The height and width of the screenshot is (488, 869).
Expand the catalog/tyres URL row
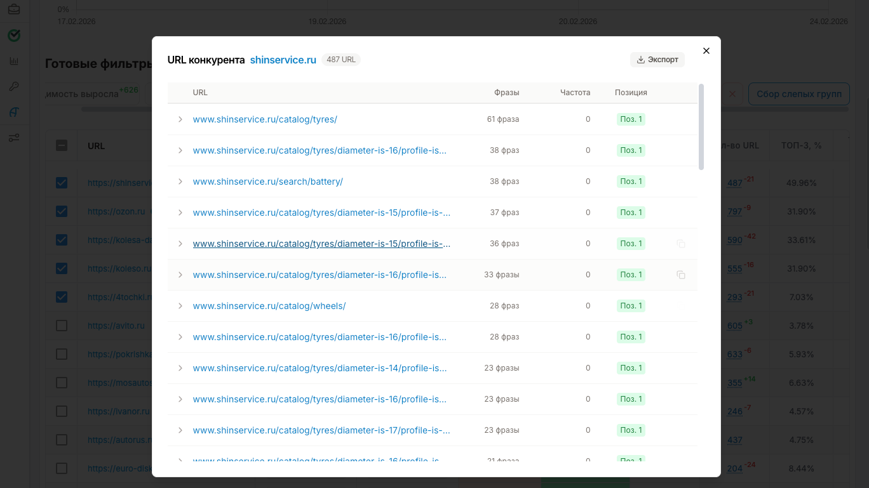pyautogui.click(x=180, y=119)
